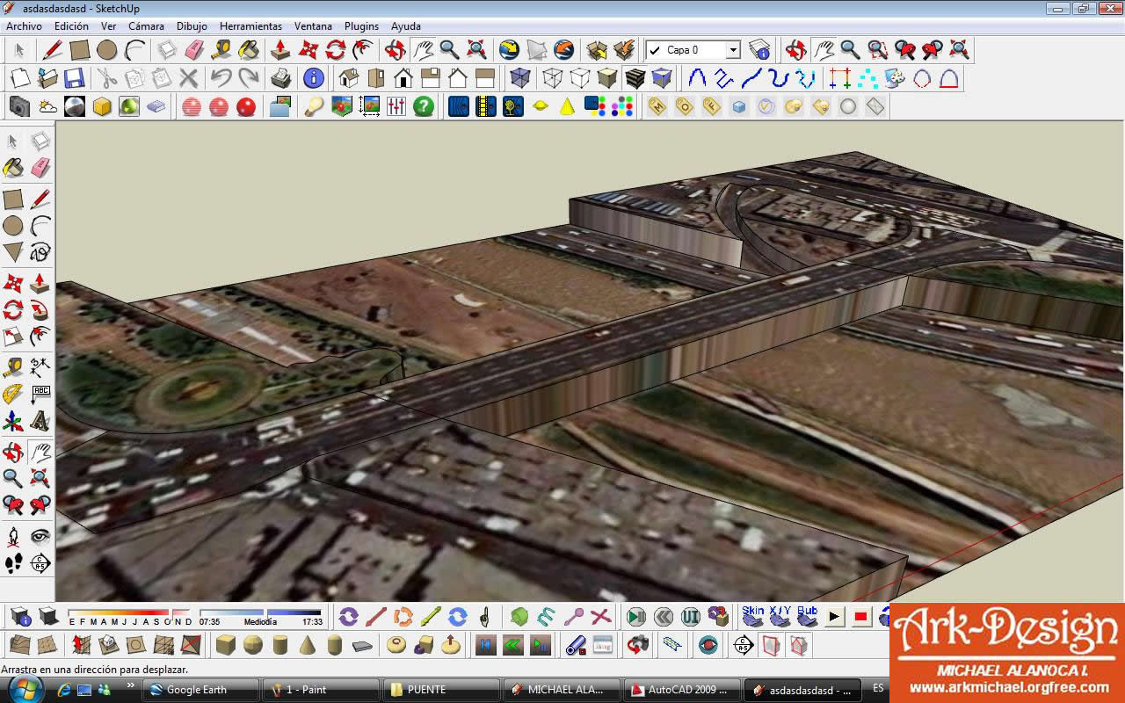Open the Archivo menu

(x=24, y=26)
